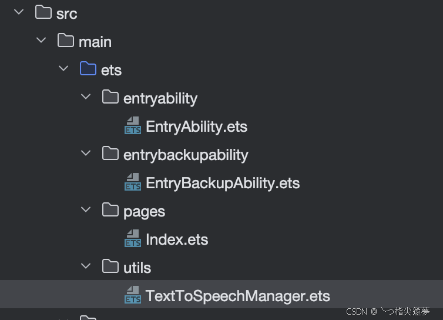443x320 pixels.
Task: Select the pages folder label
Action: 144,212
